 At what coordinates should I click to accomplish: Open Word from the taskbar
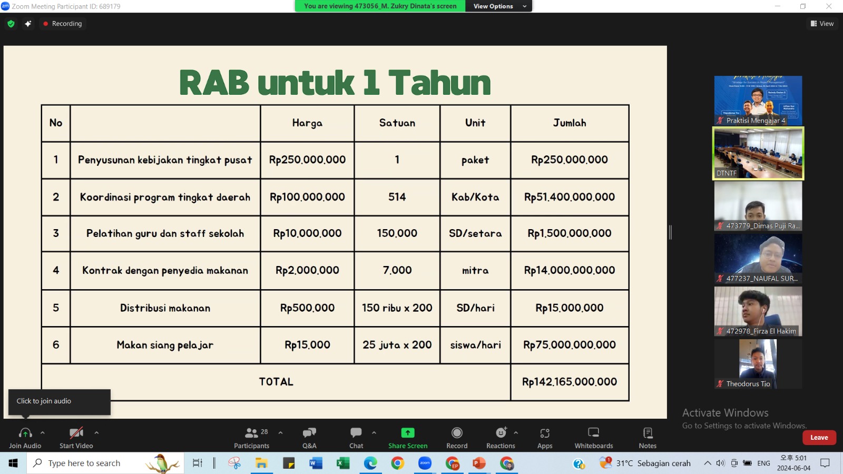pyautogui.click(x=316, y=463)
